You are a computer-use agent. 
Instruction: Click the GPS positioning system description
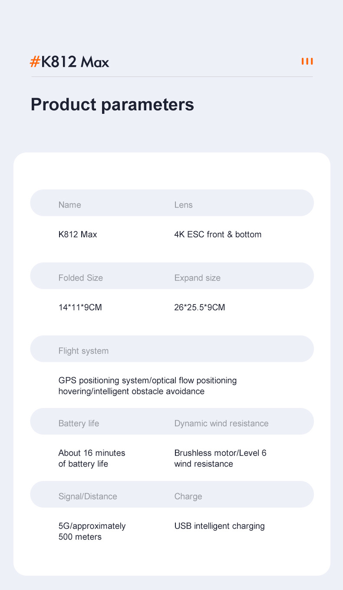[147, 386]
